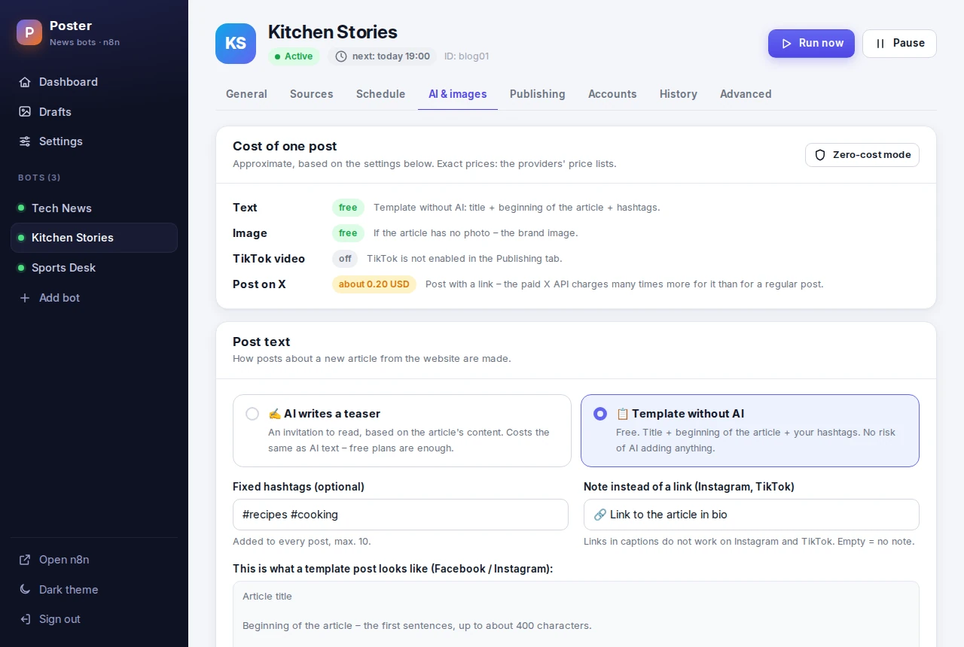This screenshot has width=964, height=647.
Task: Click the off badge for TikTok video
Action: pos(345,259)
